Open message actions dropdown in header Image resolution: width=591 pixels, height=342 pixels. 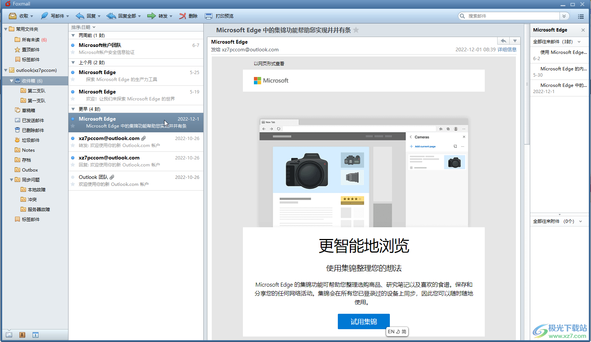point(515,41)
